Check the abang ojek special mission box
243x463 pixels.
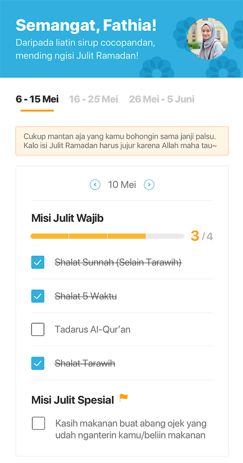pyautogui.click(x=38, y=424)
